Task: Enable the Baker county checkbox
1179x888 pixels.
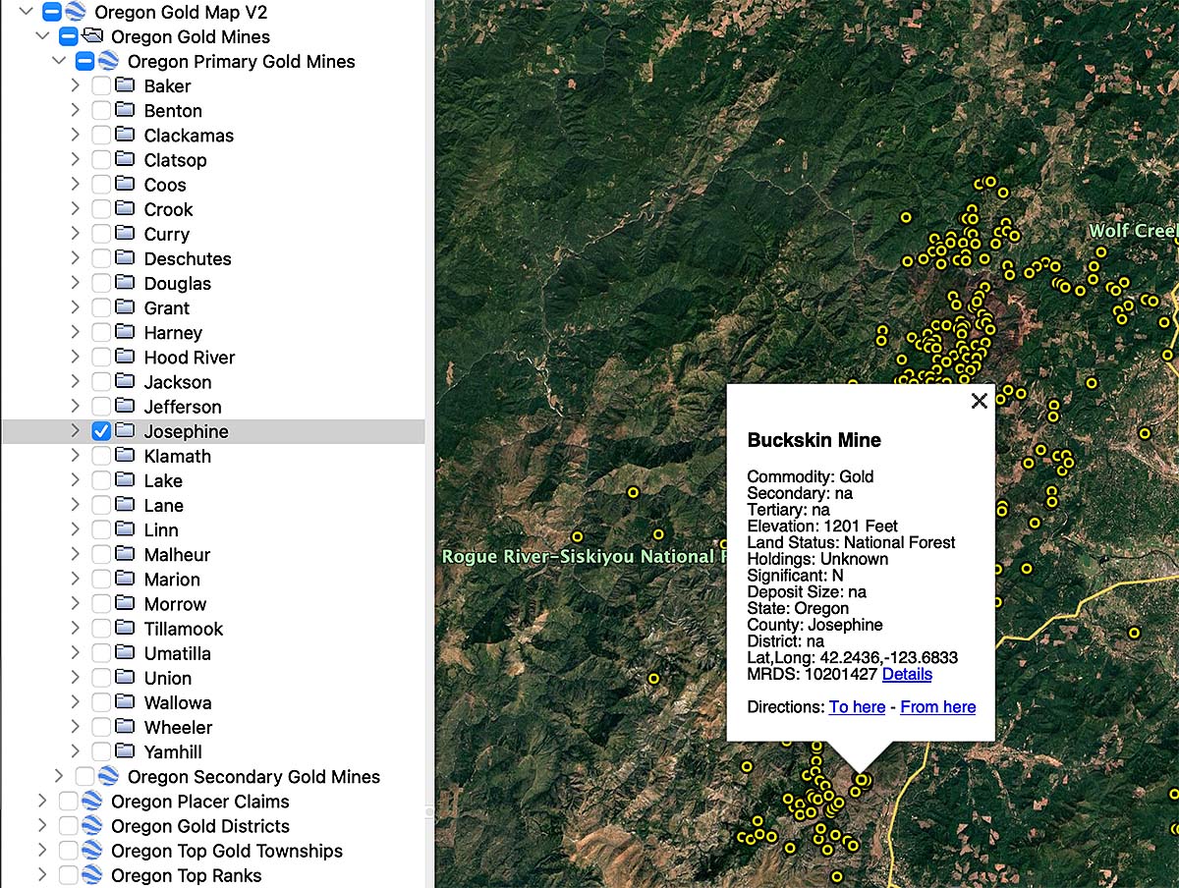Action: (99, 85)
